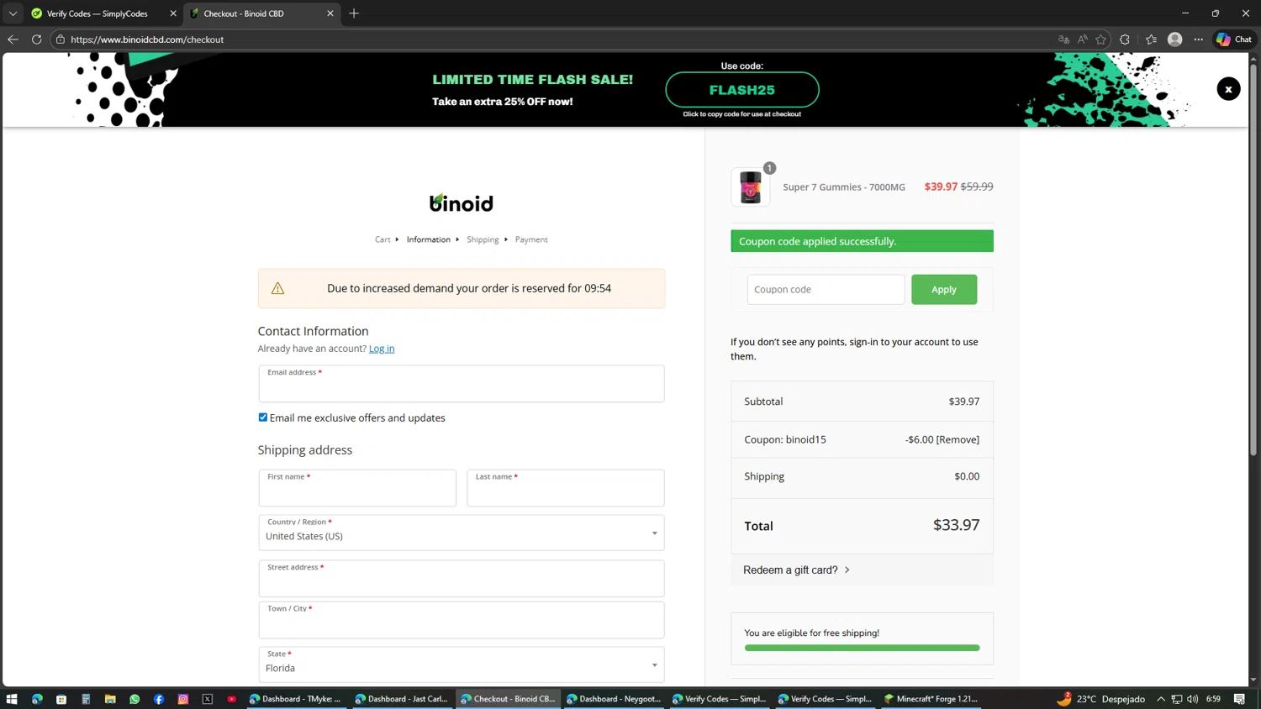Open the Windows Start menu

[x=12, y=699]
